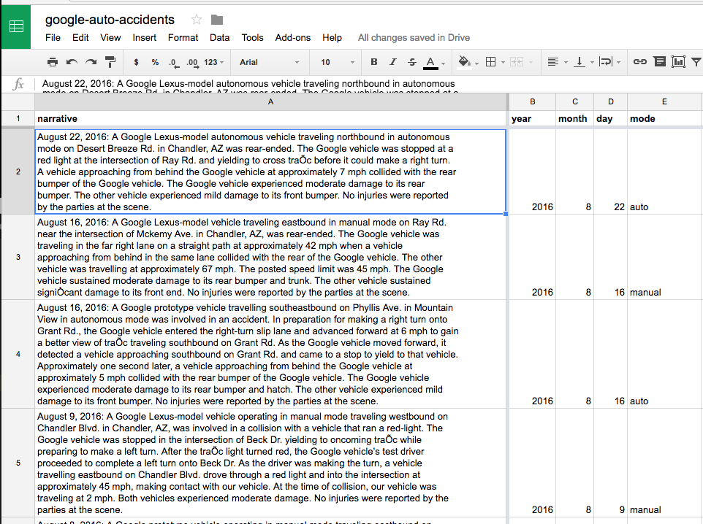Select column A header

[271, 101]
